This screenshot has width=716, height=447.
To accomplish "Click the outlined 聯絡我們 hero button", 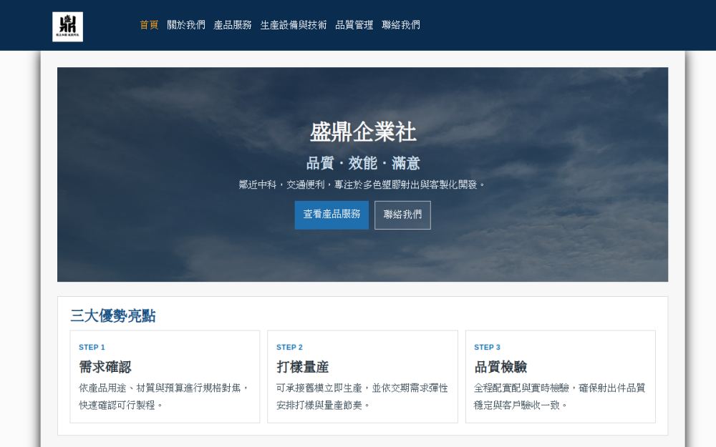I will click(x=402, y=215).
